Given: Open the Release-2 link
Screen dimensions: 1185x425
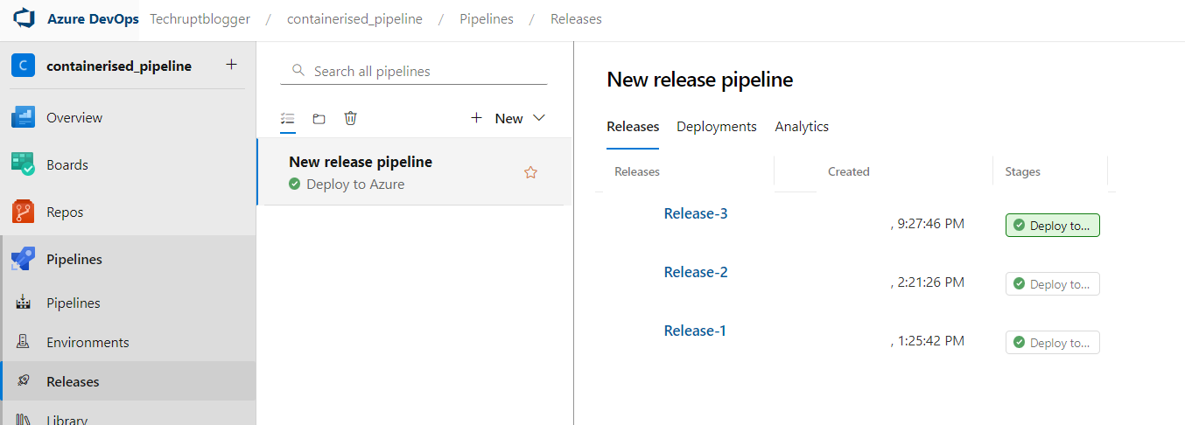Looking at the screenshot, I should (696, 272).
